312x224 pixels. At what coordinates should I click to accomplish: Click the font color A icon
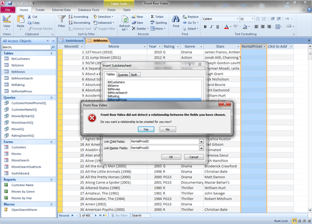click(x=226, y=26)
